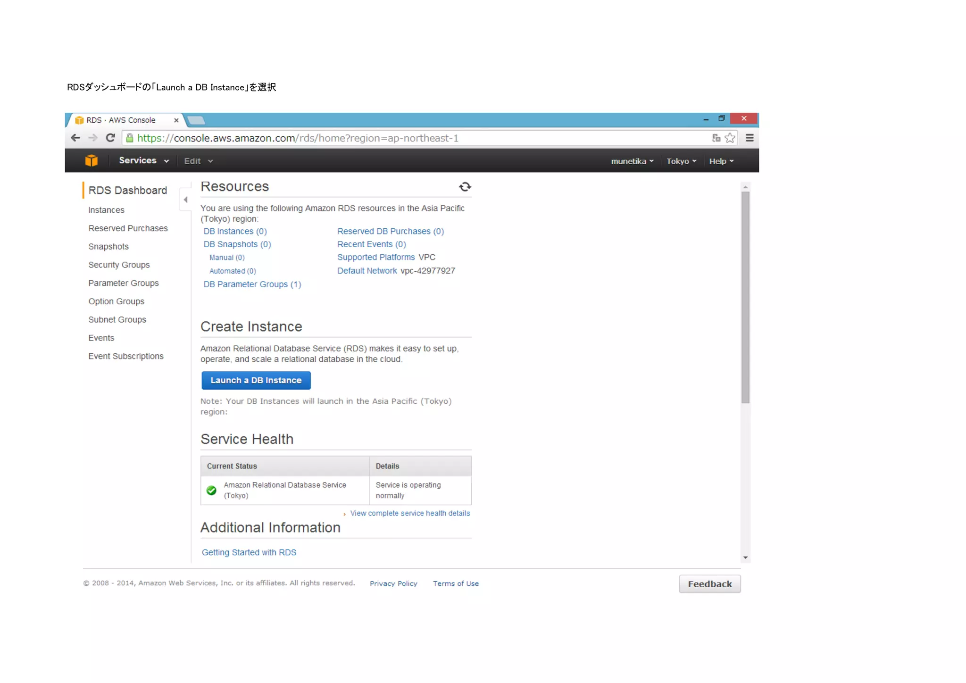The image size is (966, 683).
Task: Open the Edit dropdown in navbar
Action: click(x=199, y=161)
